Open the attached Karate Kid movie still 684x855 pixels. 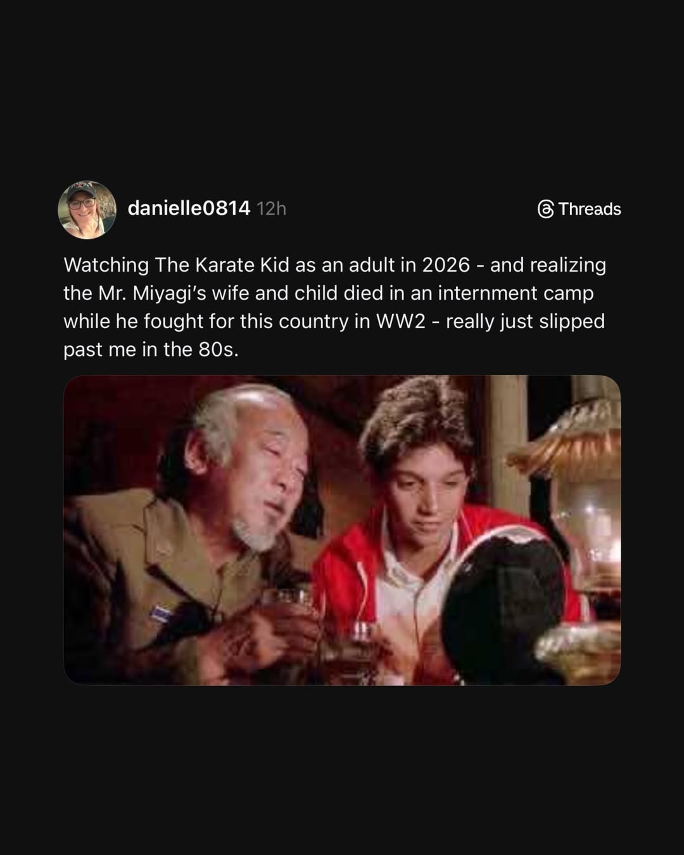[342, 530]
